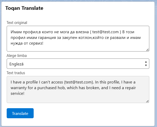Click the up-down arrows on language selector
This screenshot has width=157, height=127.
pos(146,64)
